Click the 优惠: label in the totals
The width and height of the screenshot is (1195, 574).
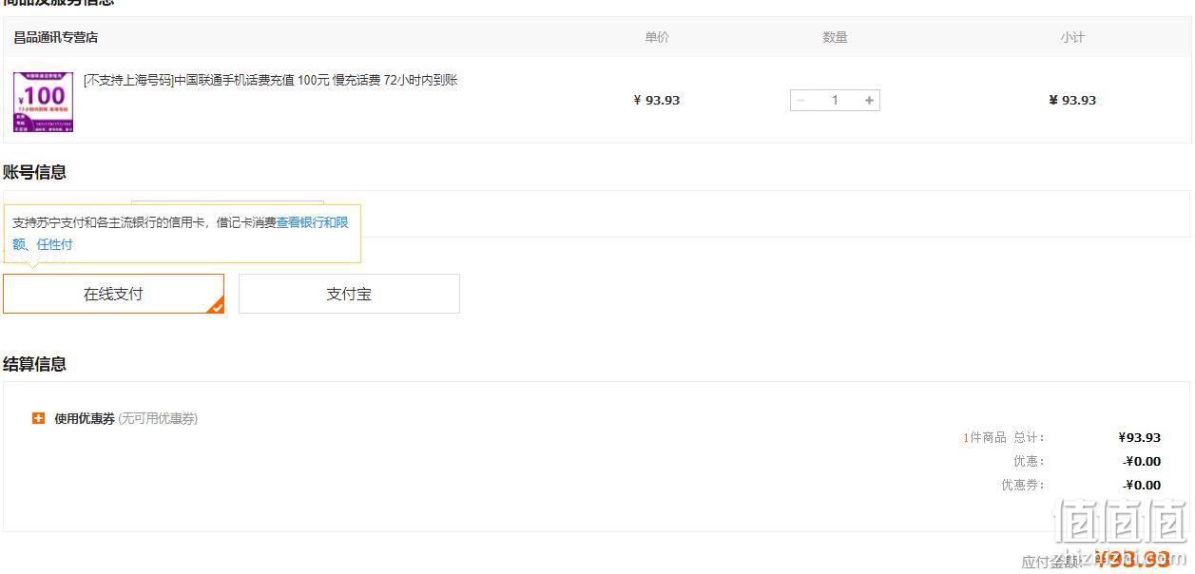(1029, 461)
